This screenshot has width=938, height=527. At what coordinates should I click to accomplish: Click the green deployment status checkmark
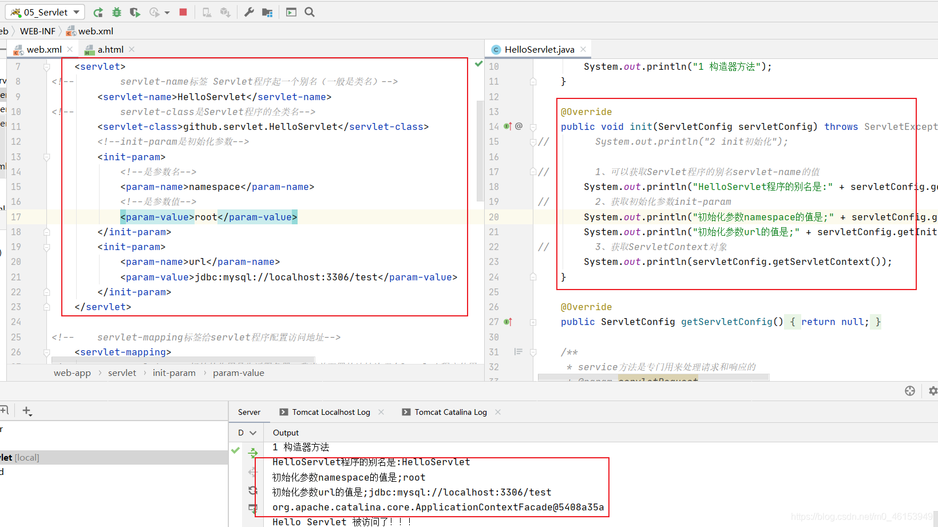point(235,450)
